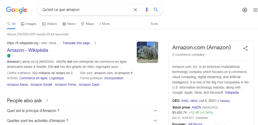Click the $3,420.74 stock price value
258x125 pixels.
[x=179, y=113]
